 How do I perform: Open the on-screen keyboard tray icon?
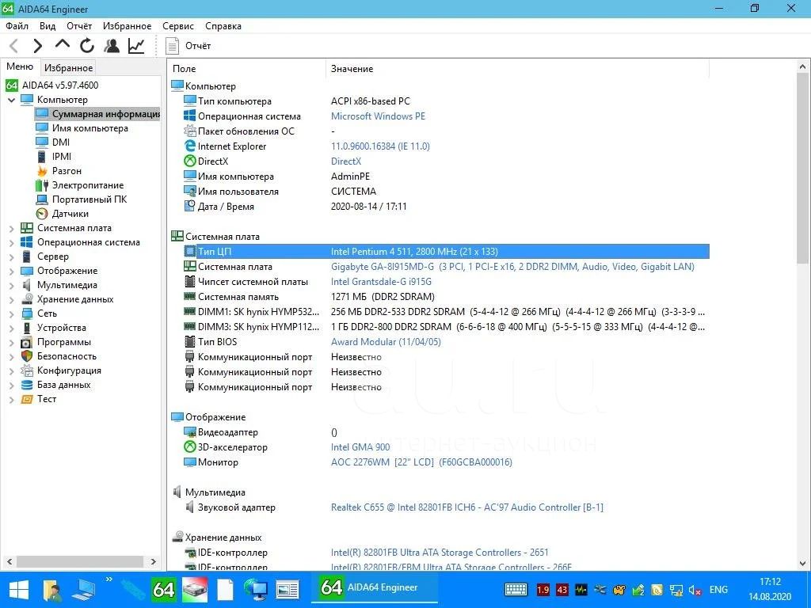(x=515, y=589)
